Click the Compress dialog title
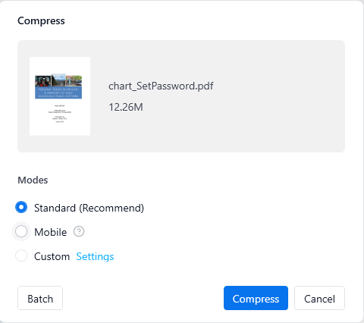Image resolution: width=364 pixels, height=323 pixels. tap(41, 20)
